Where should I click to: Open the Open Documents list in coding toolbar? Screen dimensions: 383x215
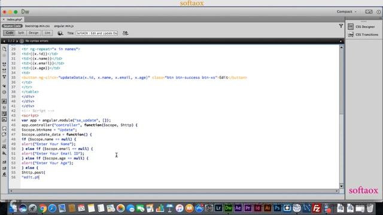click(4, 49)
